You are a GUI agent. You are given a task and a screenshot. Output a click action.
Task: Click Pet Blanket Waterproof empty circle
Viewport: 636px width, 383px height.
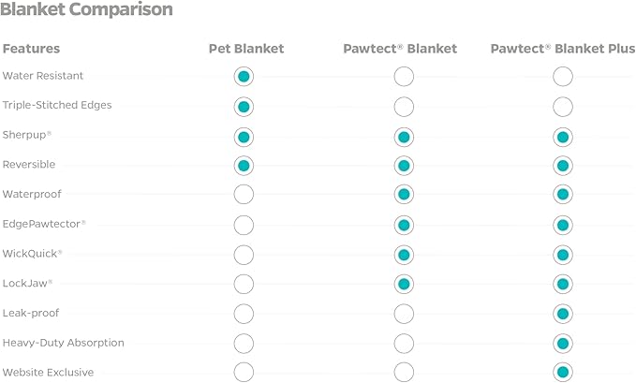244,195
